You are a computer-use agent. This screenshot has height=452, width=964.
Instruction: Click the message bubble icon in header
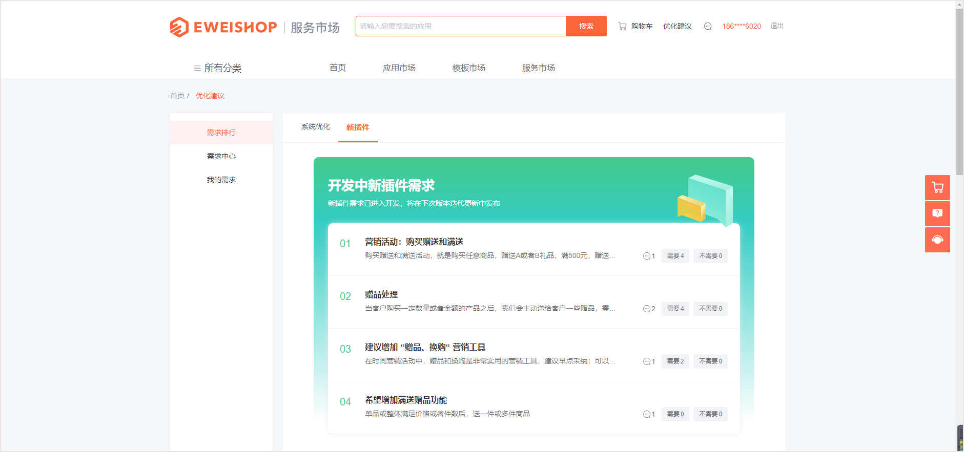(708, 26)
